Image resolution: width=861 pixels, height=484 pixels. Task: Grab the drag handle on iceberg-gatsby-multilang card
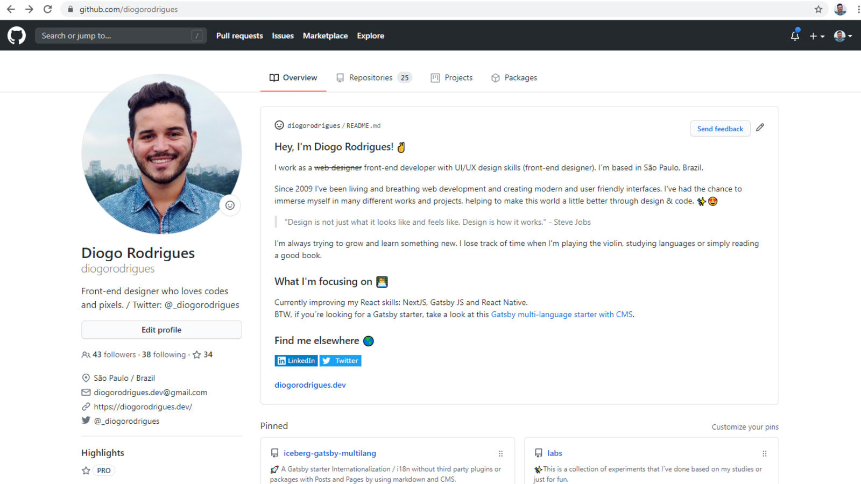500,453
